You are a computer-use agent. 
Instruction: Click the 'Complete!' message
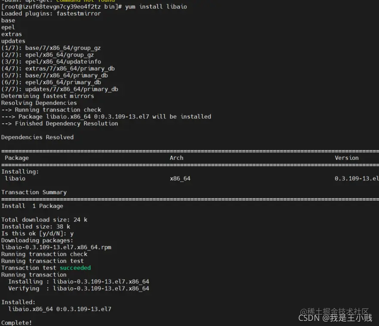pyautogui.click(x=16, y=323)
